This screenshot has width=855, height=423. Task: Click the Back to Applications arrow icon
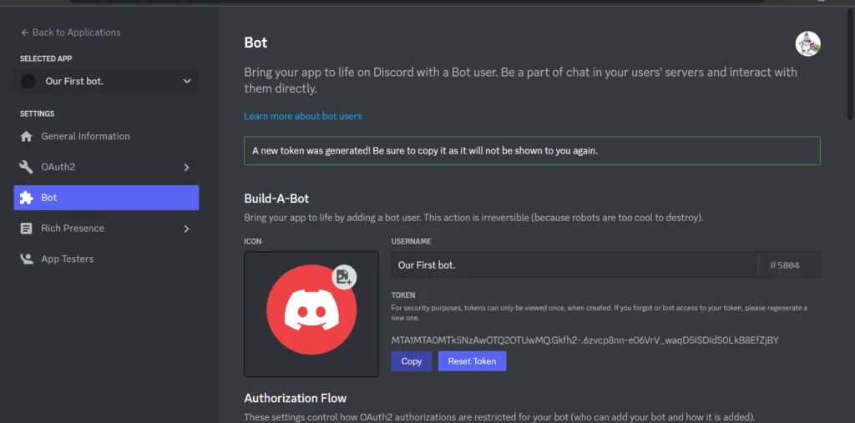[24, 33]
